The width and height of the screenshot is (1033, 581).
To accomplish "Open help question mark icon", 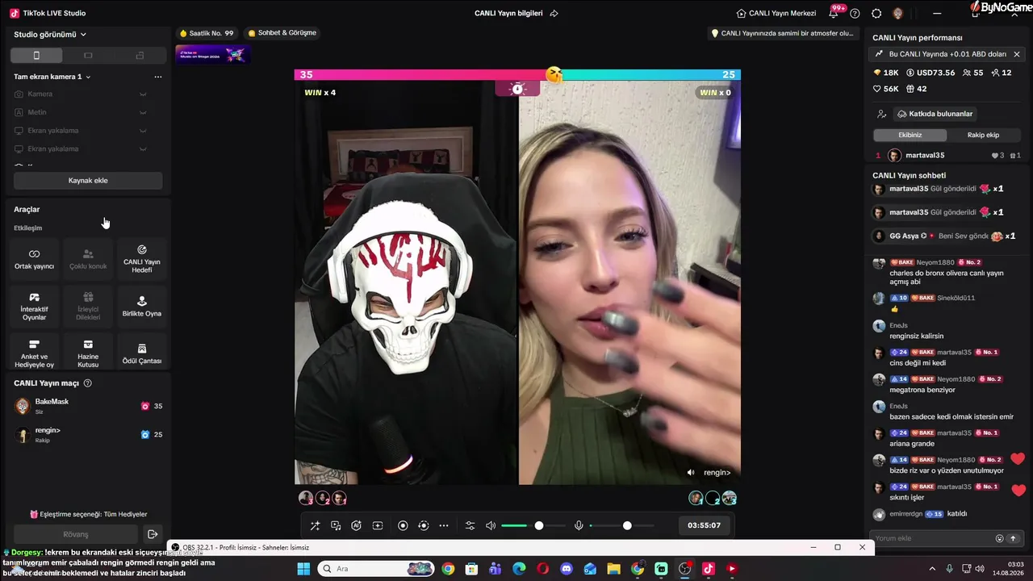I will coord(855,13).
